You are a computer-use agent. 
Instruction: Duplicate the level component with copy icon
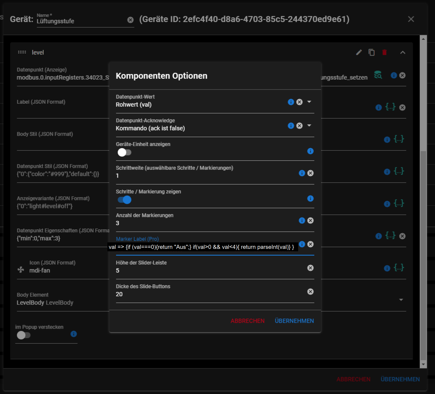pyautogui.click(x=372, y=52)
